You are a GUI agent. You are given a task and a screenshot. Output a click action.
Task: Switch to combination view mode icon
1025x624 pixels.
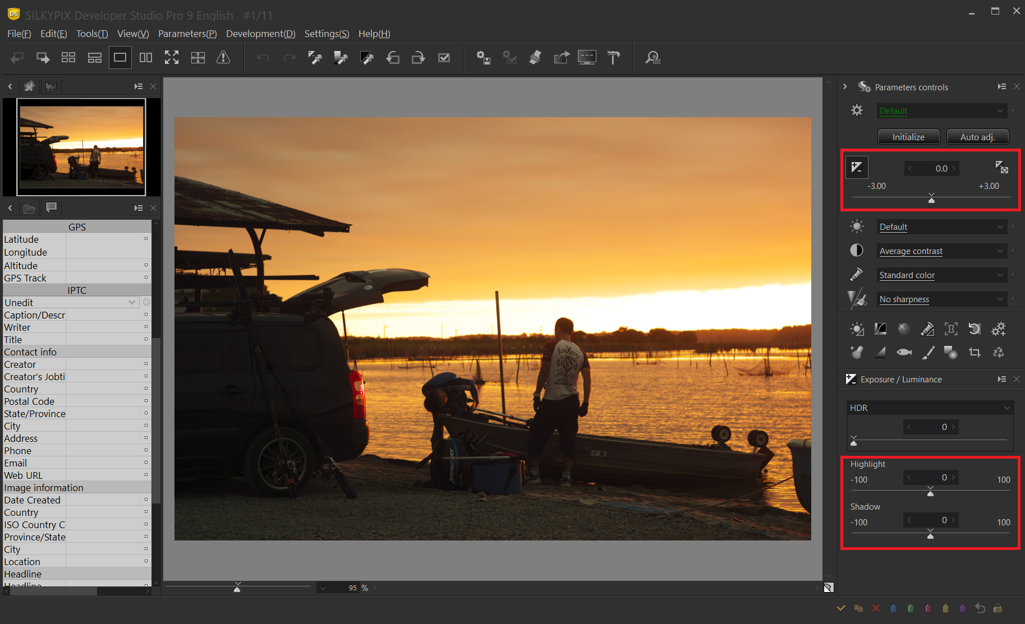94,58
